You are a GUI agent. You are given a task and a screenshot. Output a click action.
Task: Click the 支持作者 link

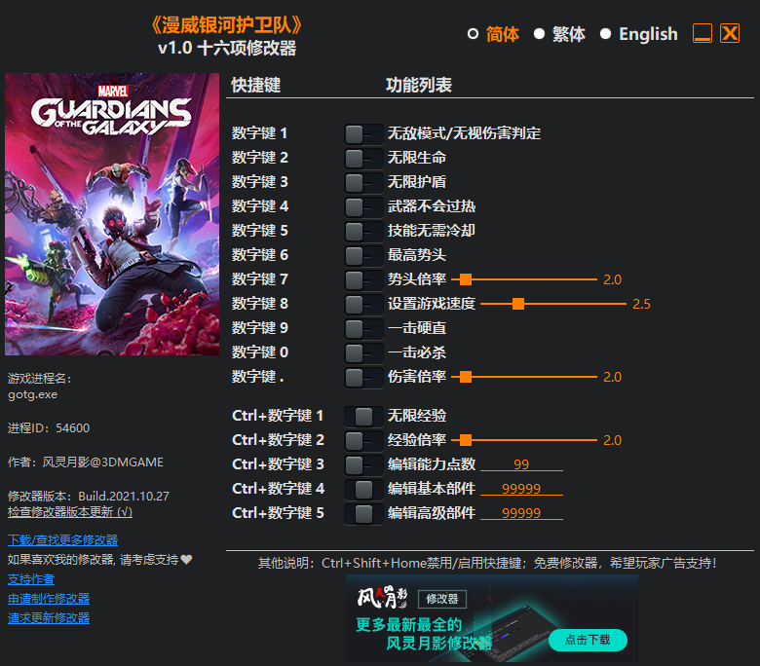coord(31,579)
